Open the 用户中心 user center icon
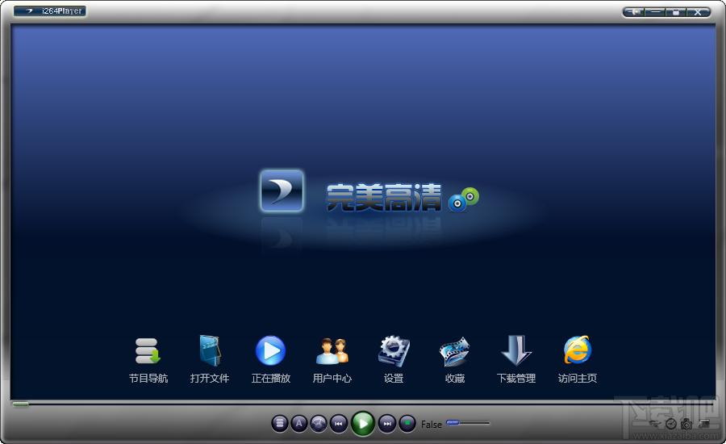Image resolution: width=726 pixels, height=444 pixels. coord(332,351)
